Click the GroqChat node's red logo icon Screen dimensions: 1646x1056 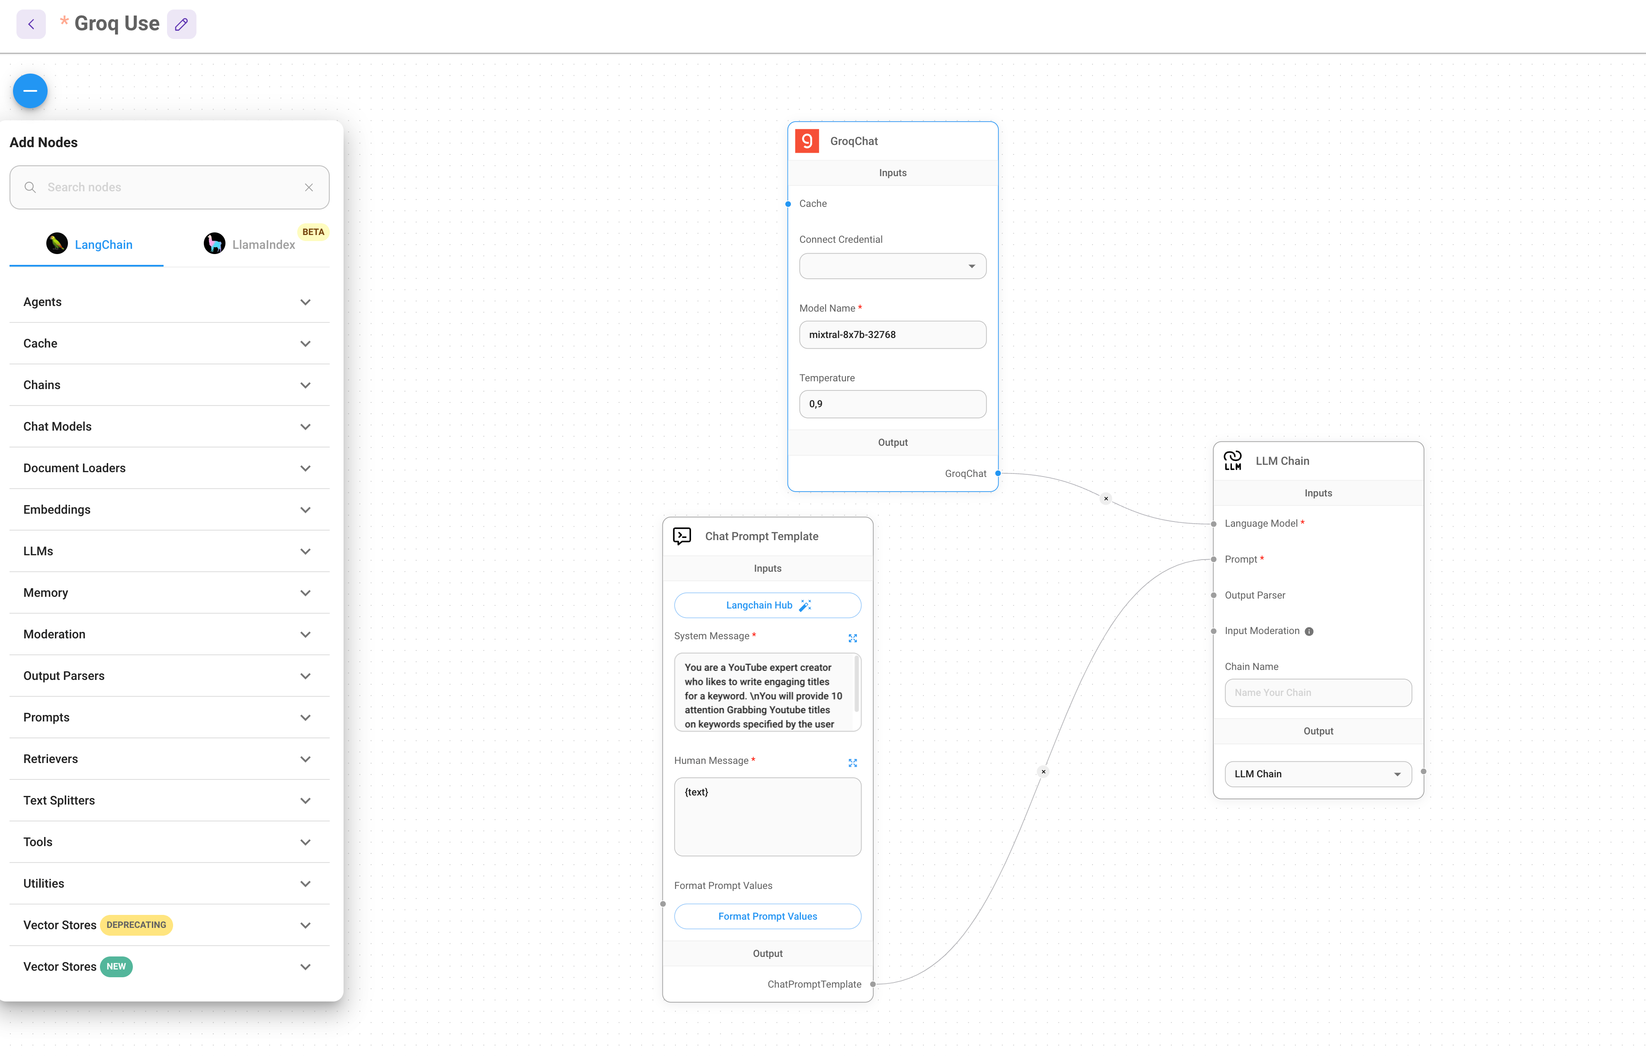pyautogui.click(x=807, y=141)
